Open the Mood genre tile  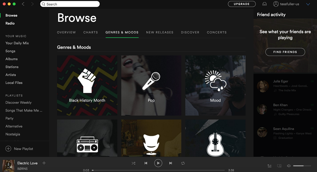coord(215,85)
